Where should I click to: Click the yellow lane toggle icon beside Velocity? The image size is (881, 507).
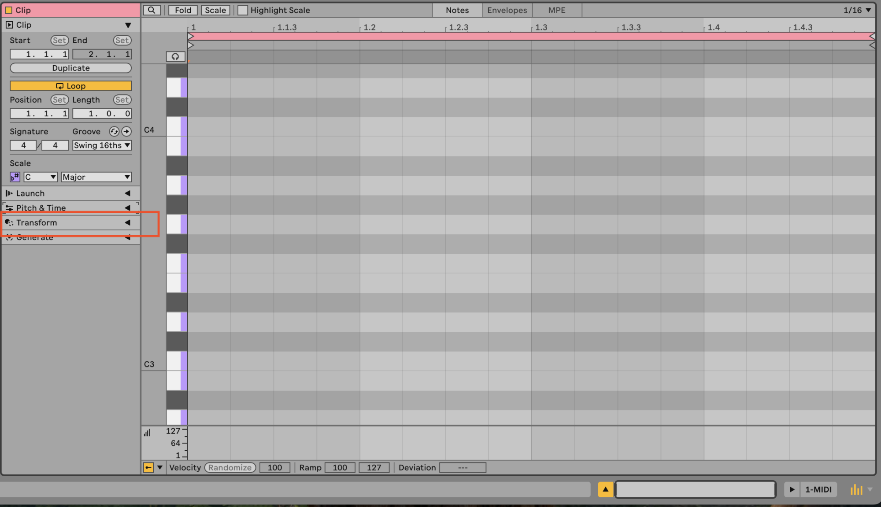point(148,467)
